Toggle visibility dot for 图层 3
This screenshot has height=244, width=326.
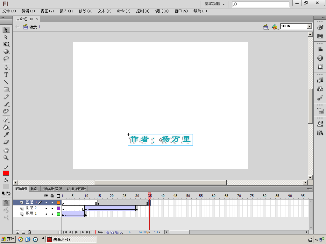coord(46,202)
